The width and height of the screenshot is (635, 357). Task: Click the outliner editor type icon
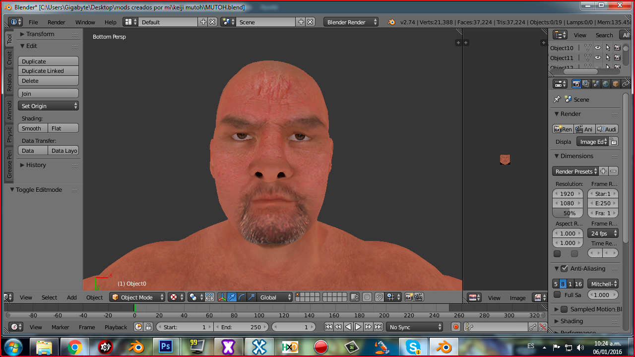pyautogui.click(x=560, y=35)
